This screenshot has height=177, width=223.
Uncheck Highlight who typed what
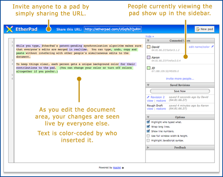[148, 122]
